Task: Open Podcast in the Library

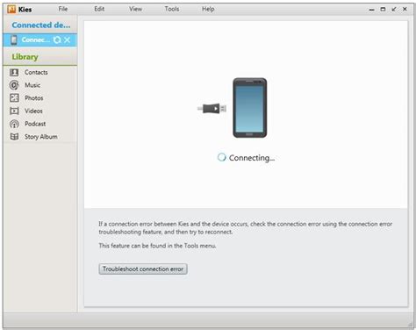Action: click(x=35, y=124)
